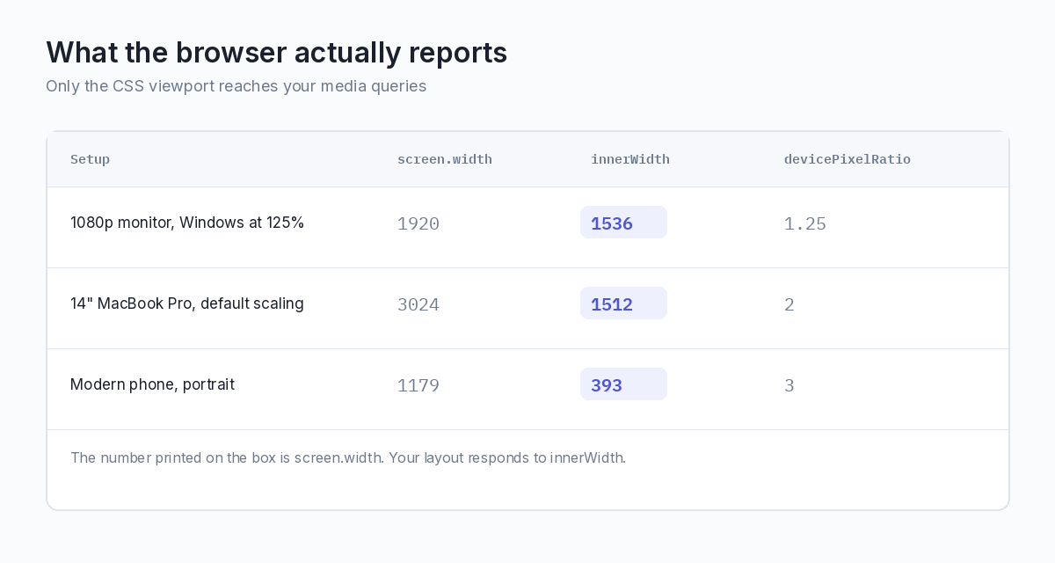The height and width of the screenshot is (563, 1055).
Task: Select the subtitle about CSS viewport
Action: (x=236, y=86)
